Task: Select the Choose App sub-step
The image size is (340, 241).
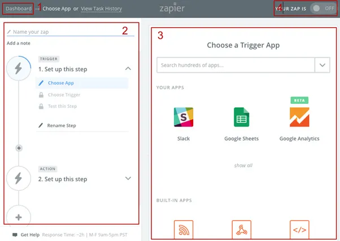Action: tap(82, 83)
